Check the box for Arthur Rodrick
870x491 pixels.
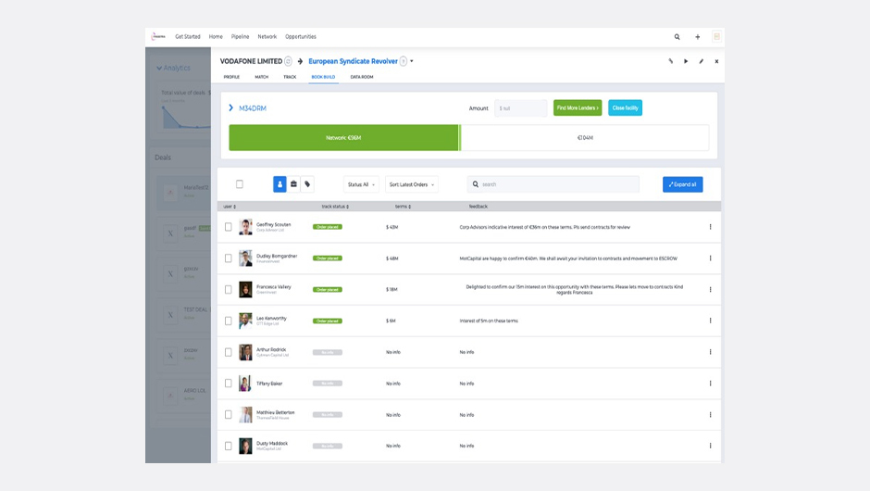[x=228, y=352]
